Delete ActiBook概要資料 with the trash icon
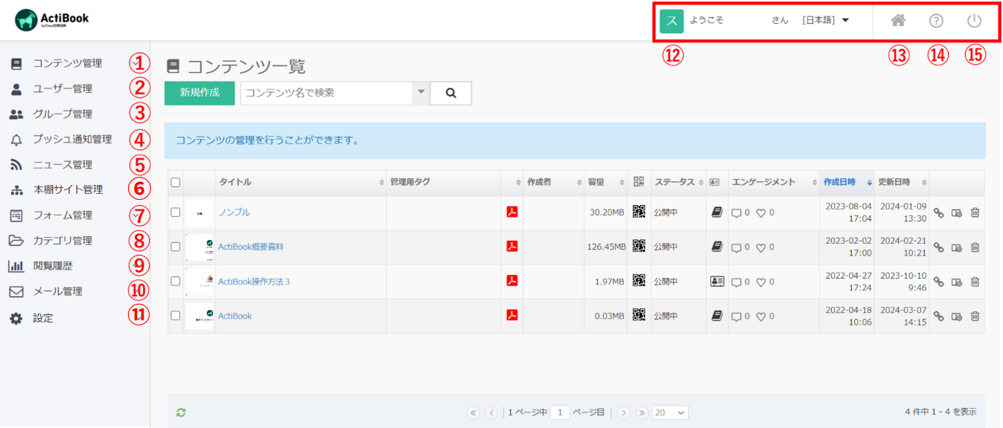Viewport: 1003px width, 428px height. pyautogui.click(x=975, y=247)
